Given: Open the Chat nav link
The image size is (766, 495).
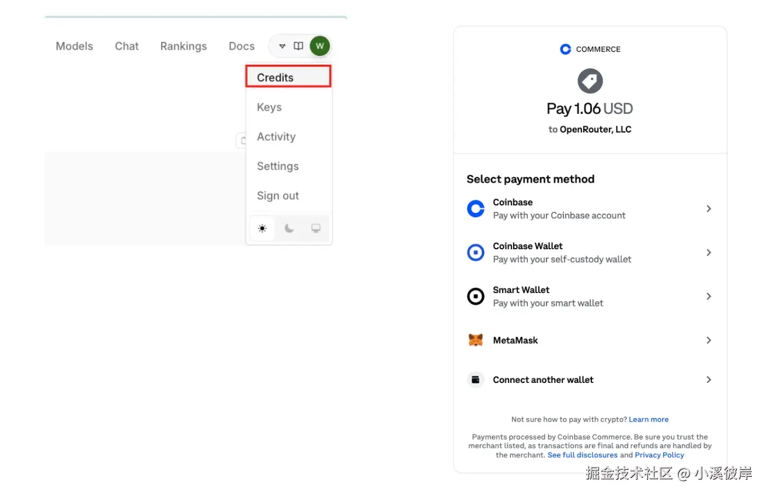Looking at the screenshot, I should (127, 46).
